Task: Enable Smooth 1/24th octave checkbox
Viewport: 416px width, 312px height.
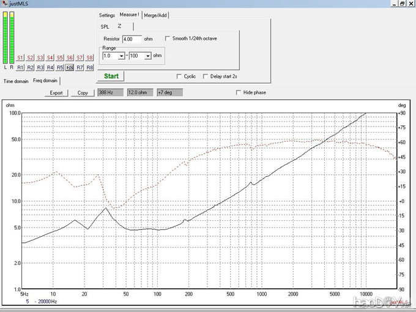Action: click(168, 39)
